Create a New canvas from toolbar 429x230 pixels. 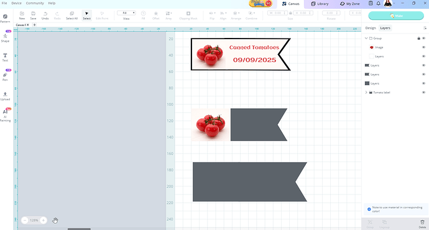coord(22,16)
